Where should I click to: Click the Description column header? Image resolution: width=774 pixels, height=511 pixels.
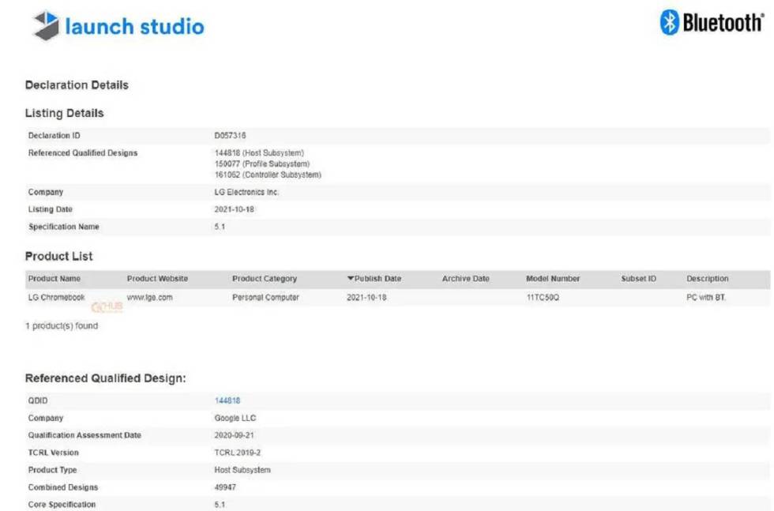tap(708, 279)
